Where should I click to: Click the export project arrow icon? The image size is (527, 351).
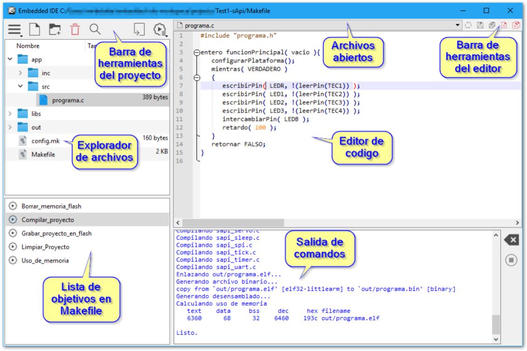tap(139, 30)
